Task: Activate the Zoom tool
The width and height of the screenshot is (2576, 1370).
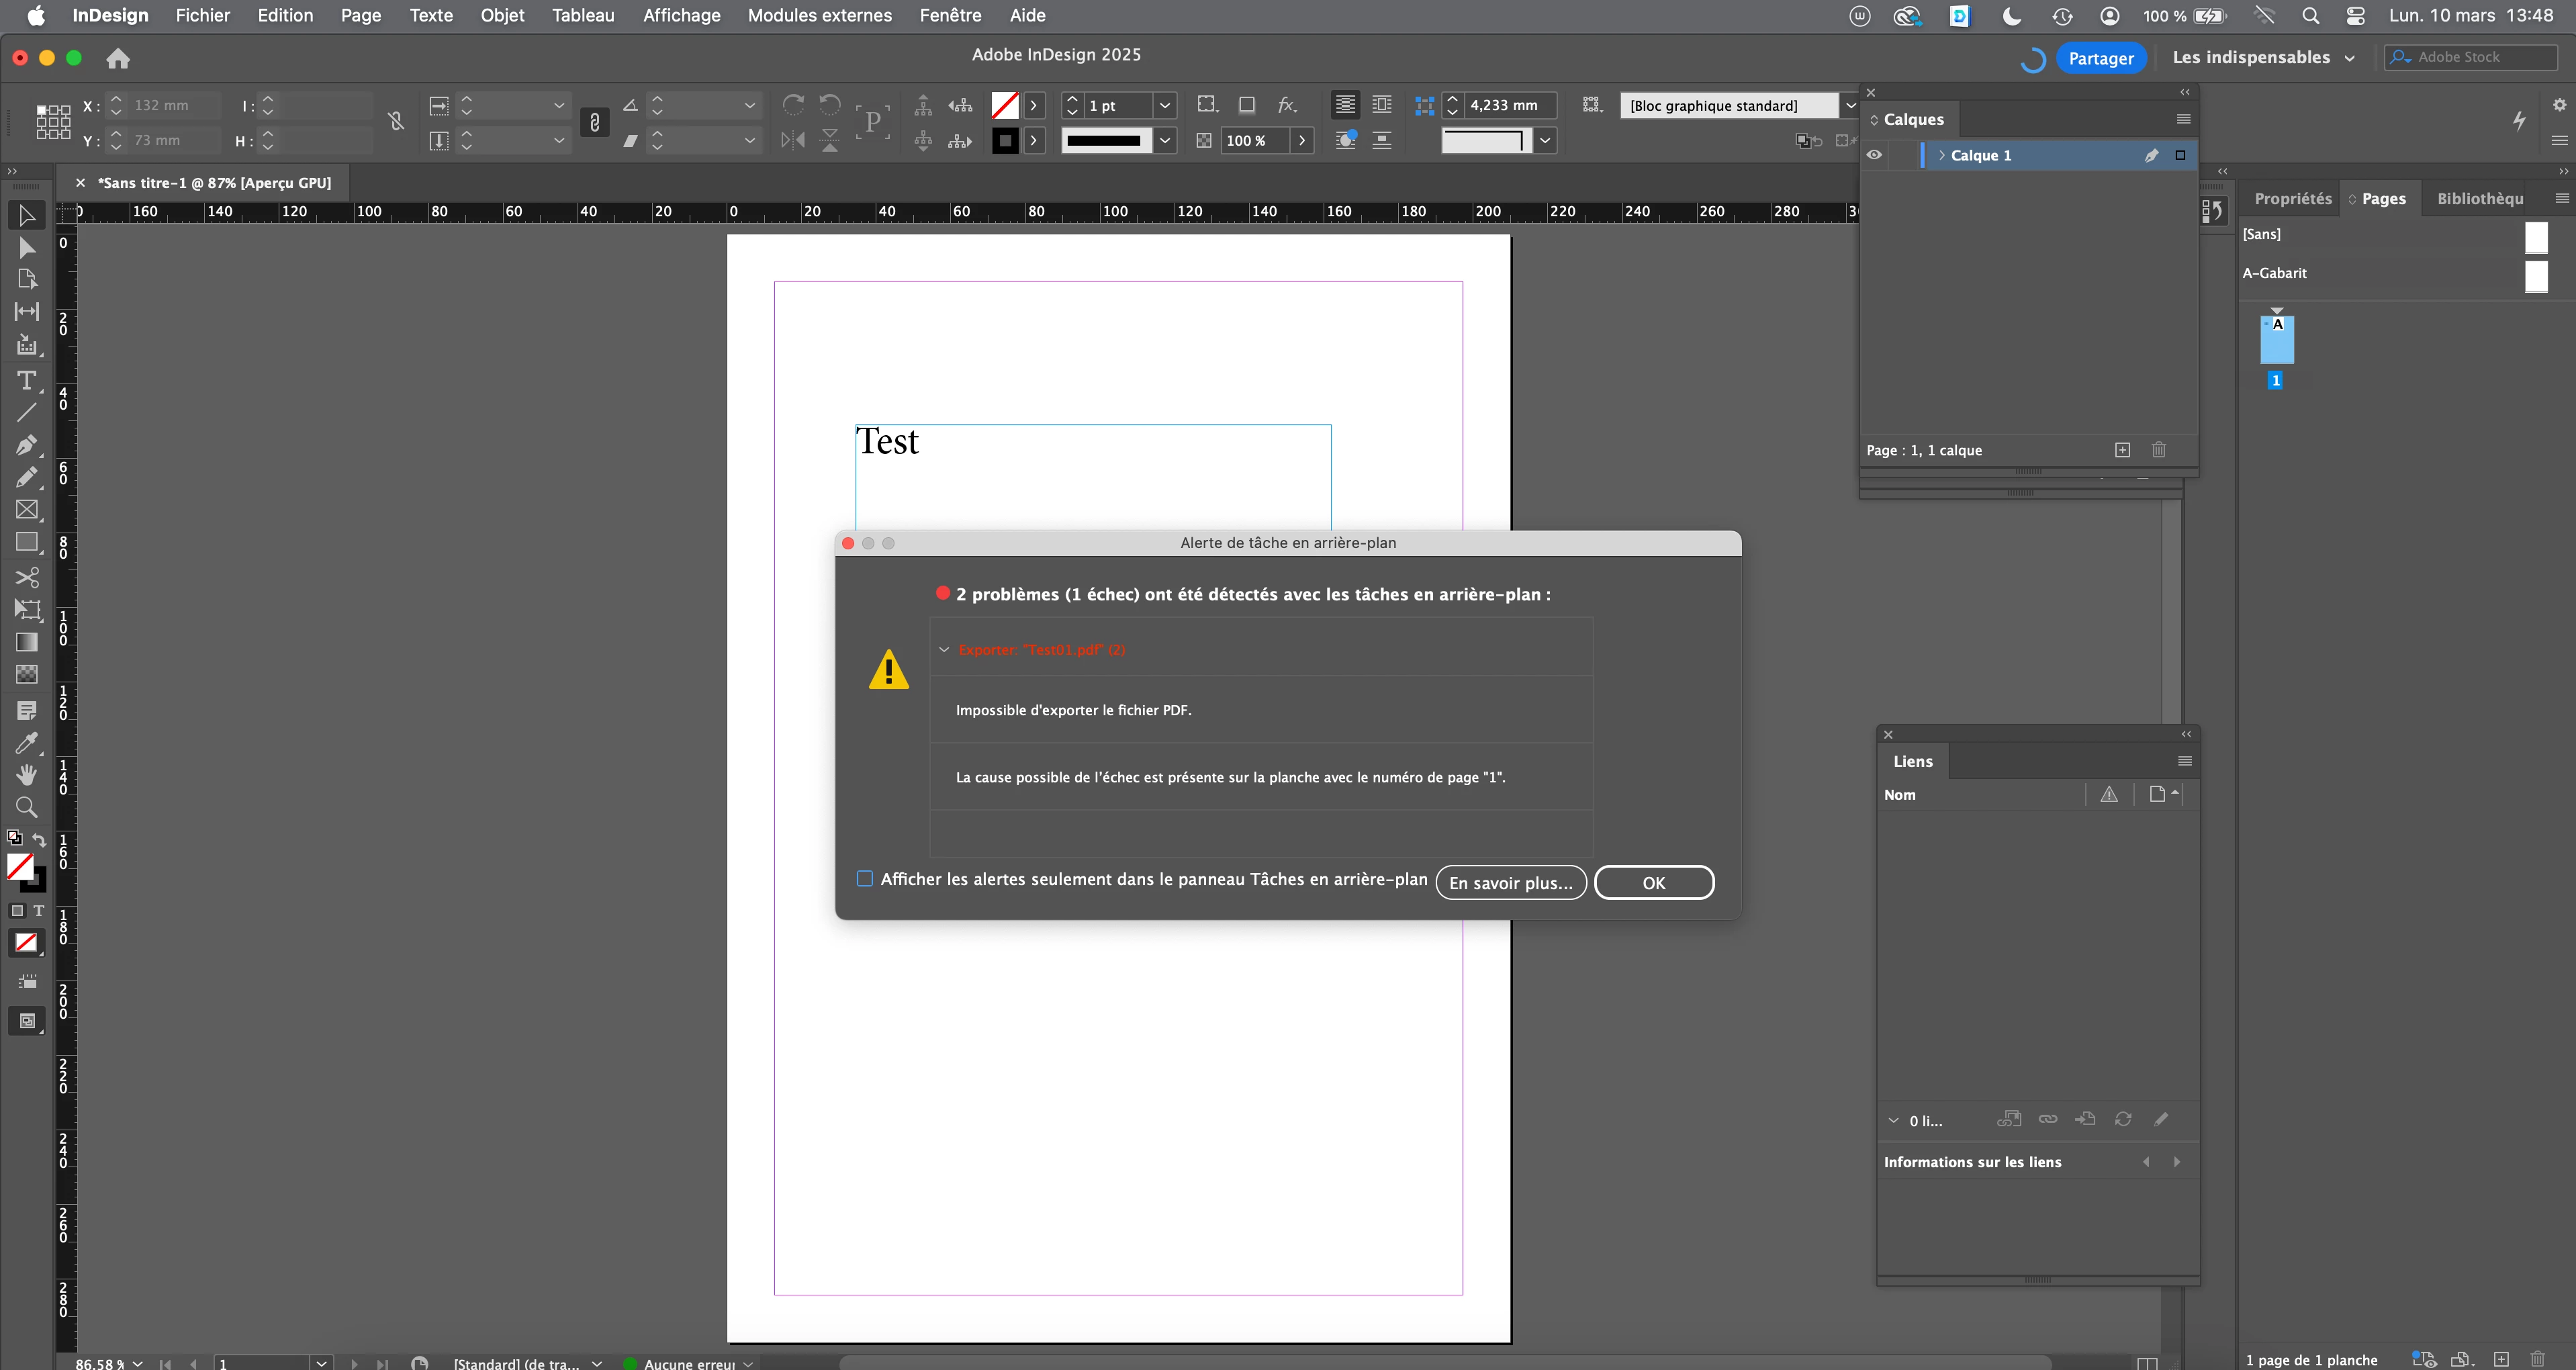Action: (x=27, y=807)
